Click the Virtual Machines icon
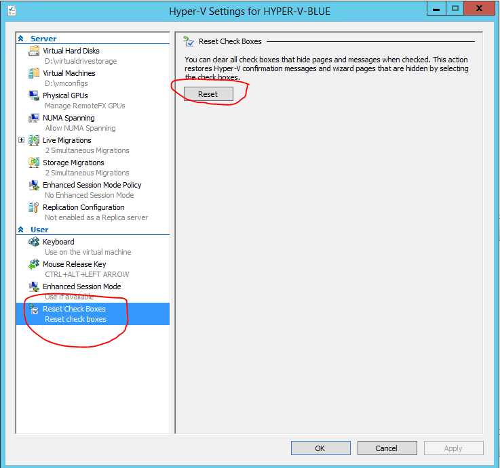Screen dimensions: 500x468 (x=34, y=74)
